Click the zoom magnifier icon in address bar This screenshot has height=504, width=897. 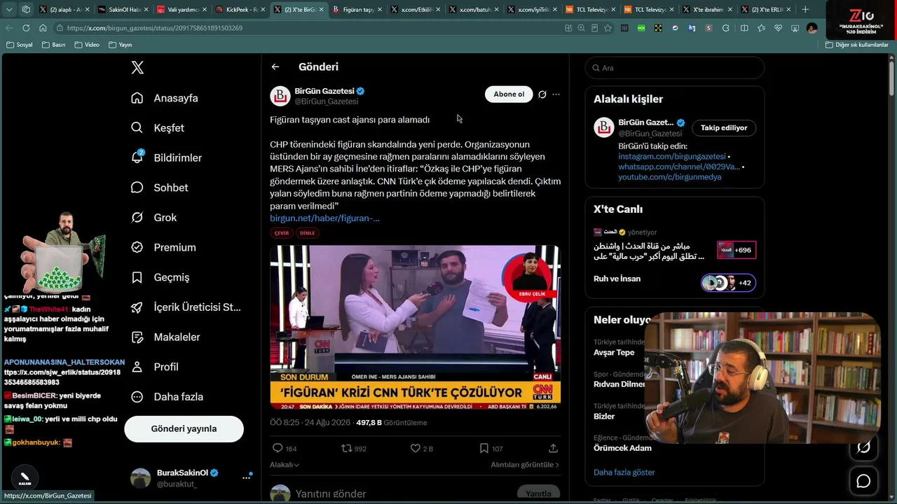(581, 28)
